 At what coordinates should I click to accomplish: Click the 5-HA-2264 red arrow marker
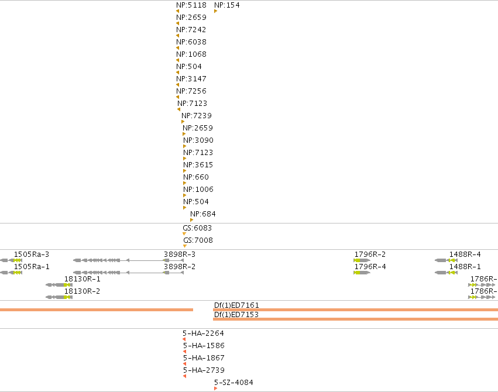184,339
